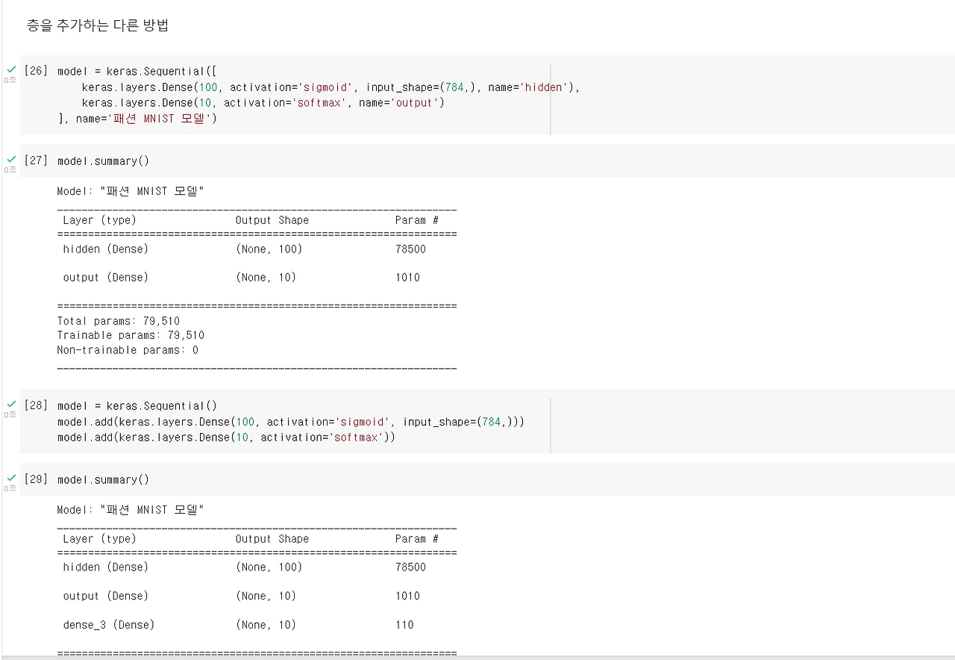Click the Dense softmax line named 'output' in cell 26

pyautogui.click(x=263, y=103)
